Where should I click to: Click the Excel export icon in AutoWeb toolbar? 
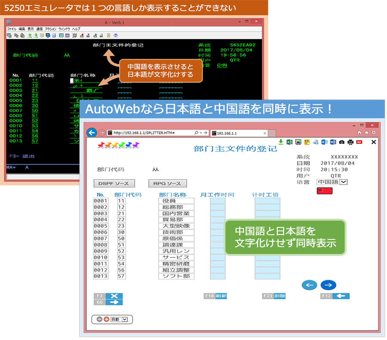pyautogui.click(x=289, y=142)
